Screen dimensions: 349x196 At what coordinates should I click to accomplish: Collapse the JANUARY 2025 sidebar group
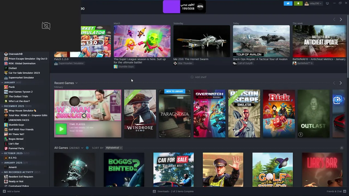tap(2, 163)
